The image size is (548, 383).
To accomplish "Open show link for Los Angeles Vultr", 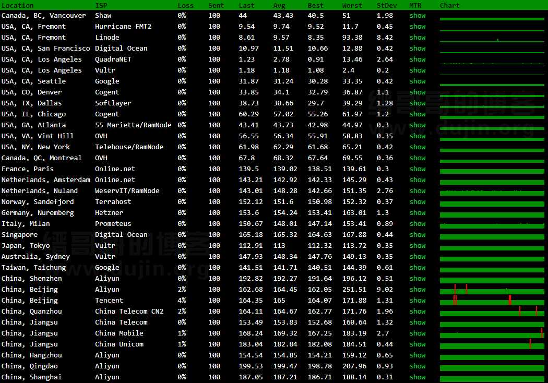I will tap(418, 70).
